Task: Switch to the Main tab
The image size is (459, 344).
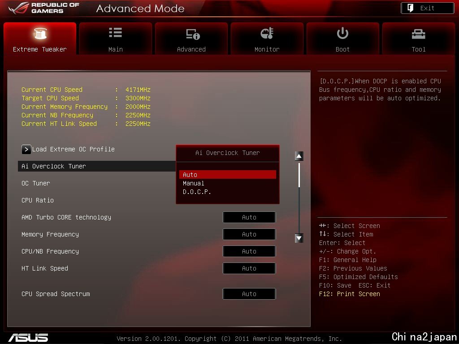Action: coord(116,39)
